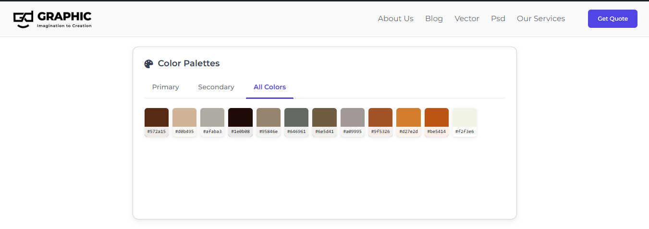Image resolution: width=649 pixels, height=229 pixels.
Task: Click the palette icon beside Color Palettes
Action: click(x=149, y=64)
